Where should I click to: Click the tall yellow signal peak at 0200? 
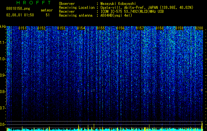click(202, 126)
